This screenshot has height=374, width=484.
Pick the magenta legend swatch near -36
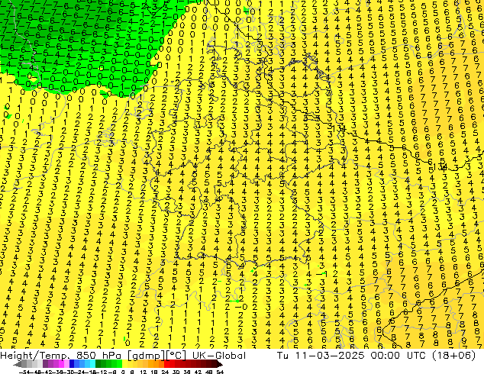coord(61,364)
